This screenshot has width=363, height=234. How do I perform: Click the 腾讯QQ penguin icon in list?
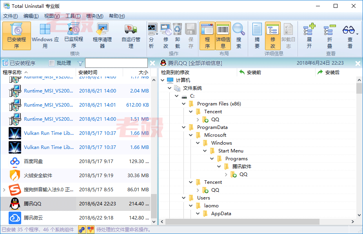pyautogui.click(x=15, y=204)
